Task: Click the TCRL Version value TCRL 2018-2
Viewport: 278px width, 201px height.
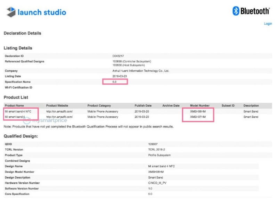Action: pyautogui.click(x=157, y=150)
